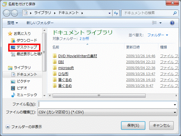
Task: Click the ライブラリ folder icon in navigation pane
Action: point(10,68)
